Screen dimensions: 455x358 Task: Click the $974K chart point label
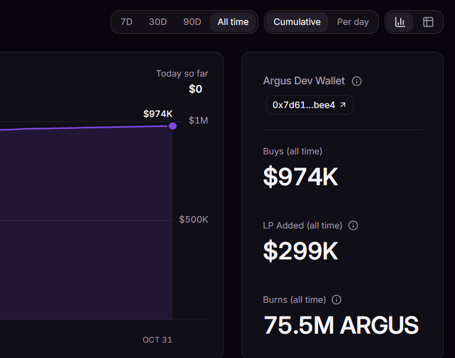158,114
